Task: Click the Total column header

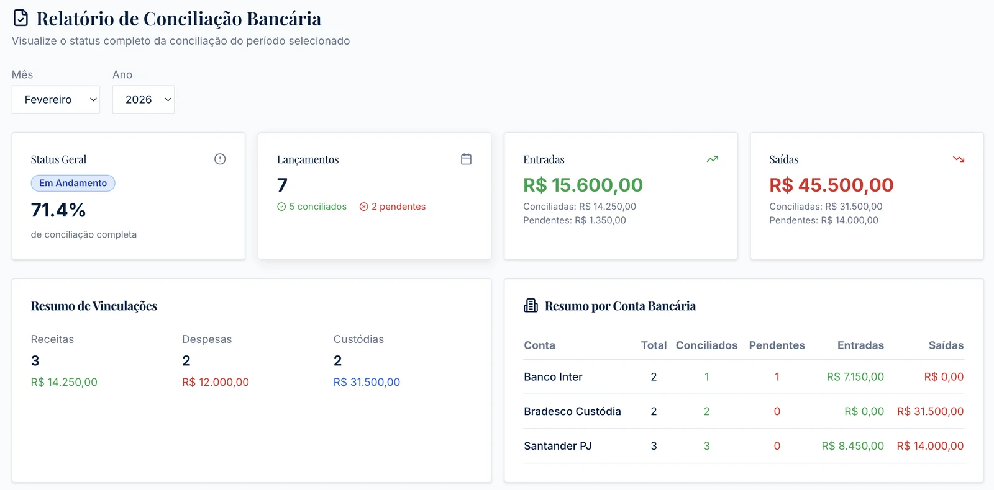Action: tap(654, 345)
